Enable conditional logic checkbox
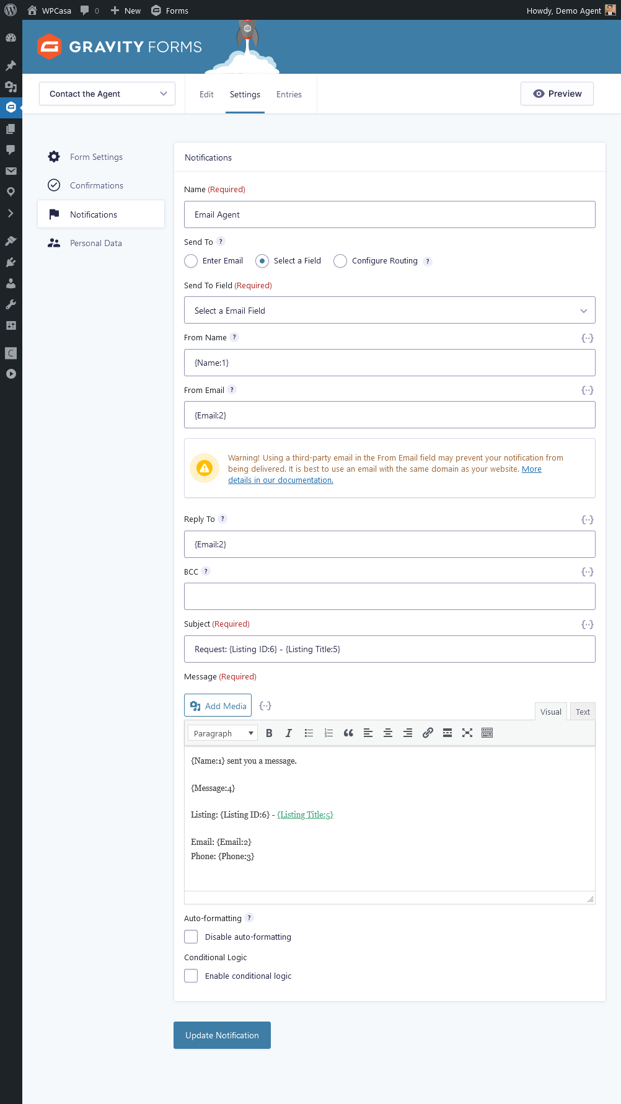This screenshot has height=1104, width=621. (192, 976)
